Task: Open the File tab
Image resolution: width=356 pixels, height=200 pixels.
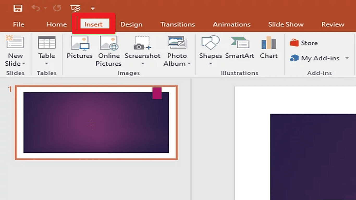Action: 19,24
